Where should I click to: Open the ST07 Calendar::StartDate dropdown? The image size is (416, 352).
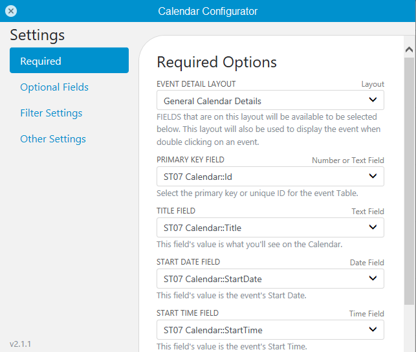point(270,279)
